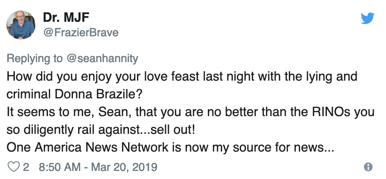The width and height of the screenshot is (386, 179).
Task: Click "One America News Network" text
Action: click(x=87, y=147)
